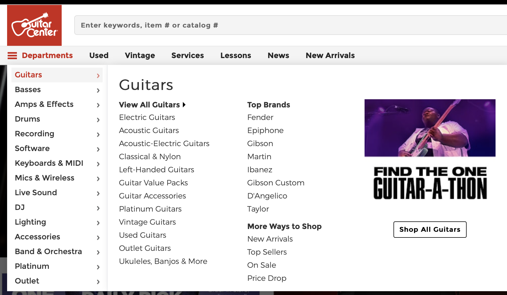Click the Guitar-A-Thon promo image
The width and height of the screenshot is (507, 295).
pos(430,153)
